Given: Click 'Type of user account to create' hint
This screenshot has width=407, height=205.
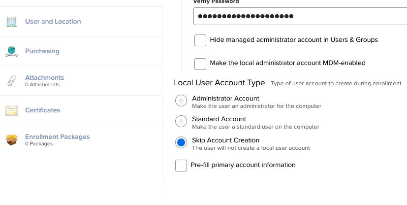Looking at the screenshot, I should click(336, 83).
